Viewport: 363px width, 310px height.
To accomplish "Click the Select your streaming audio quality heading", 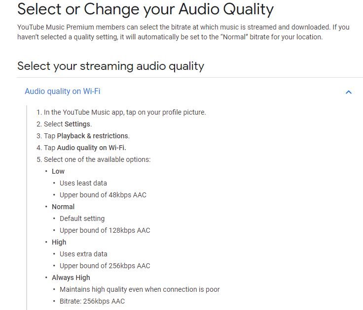I will pyautogui.click(x=110, y=66).
